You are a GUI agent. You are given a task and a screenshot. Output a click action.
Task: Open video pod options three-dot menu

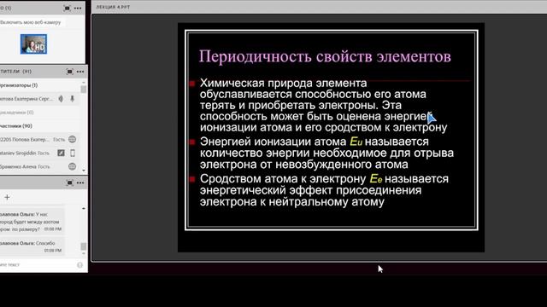pyautogui.click(x=78, y=8)
